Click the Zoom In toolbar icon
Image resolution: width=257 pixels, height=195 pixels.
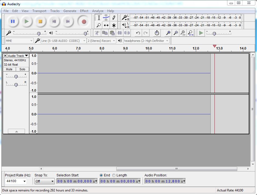coord(168,33)
